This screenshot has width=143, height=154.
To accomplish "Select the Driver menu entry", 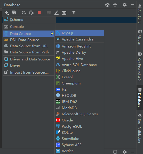I will point(29,65).
